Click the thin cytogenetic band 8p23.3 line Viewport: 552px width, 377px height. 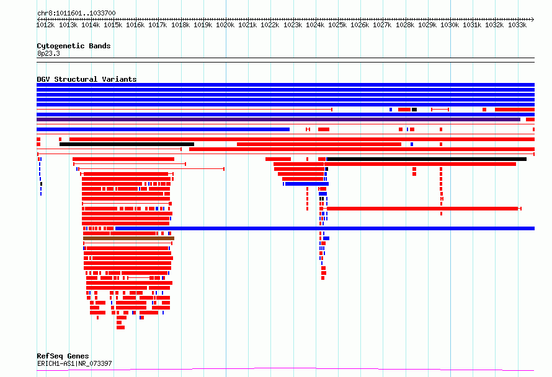285,60
